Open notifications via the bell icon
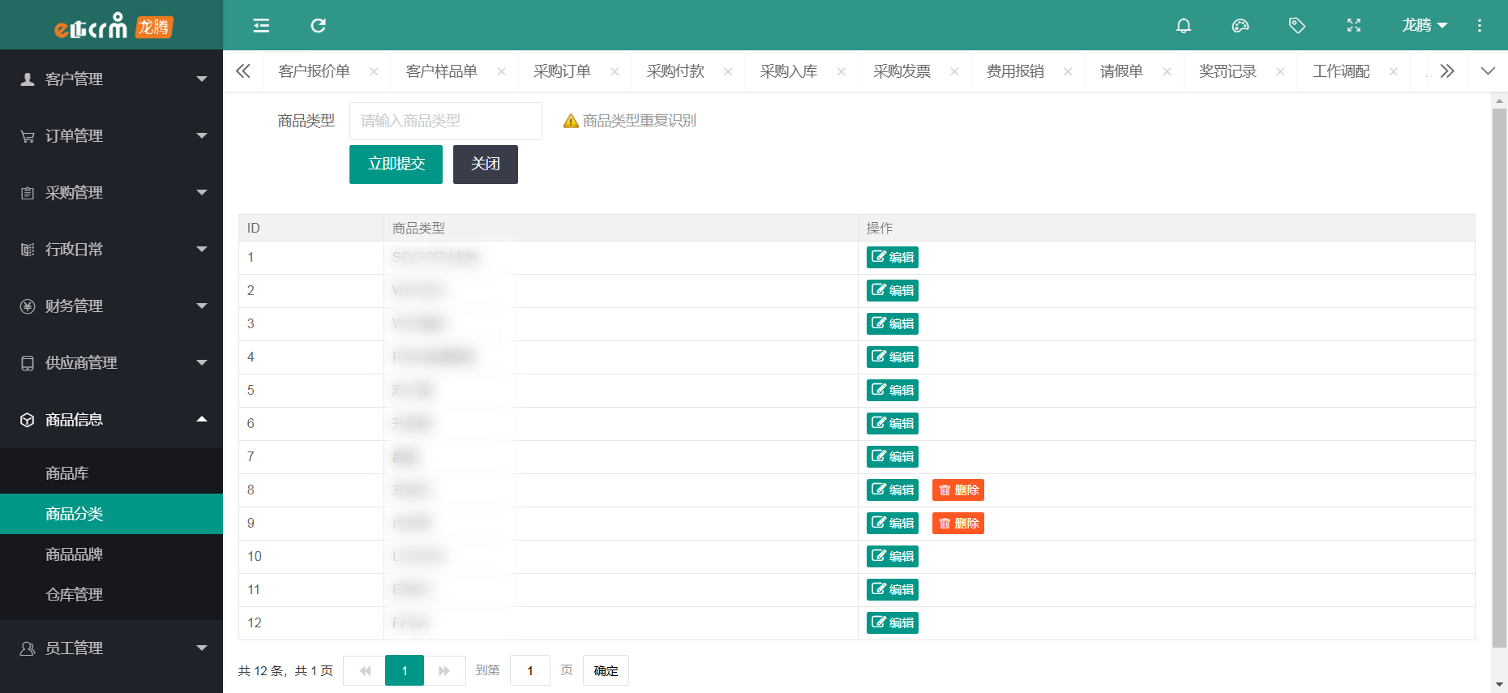 pyautogui.click(x=1183, y=26)
